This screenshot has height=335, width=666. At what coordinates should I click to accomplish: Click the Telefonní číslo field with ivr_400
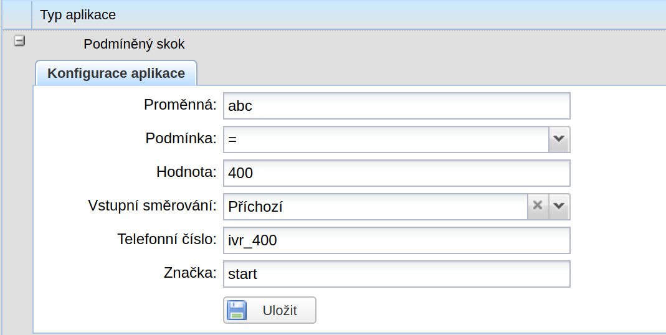point(397,240)
